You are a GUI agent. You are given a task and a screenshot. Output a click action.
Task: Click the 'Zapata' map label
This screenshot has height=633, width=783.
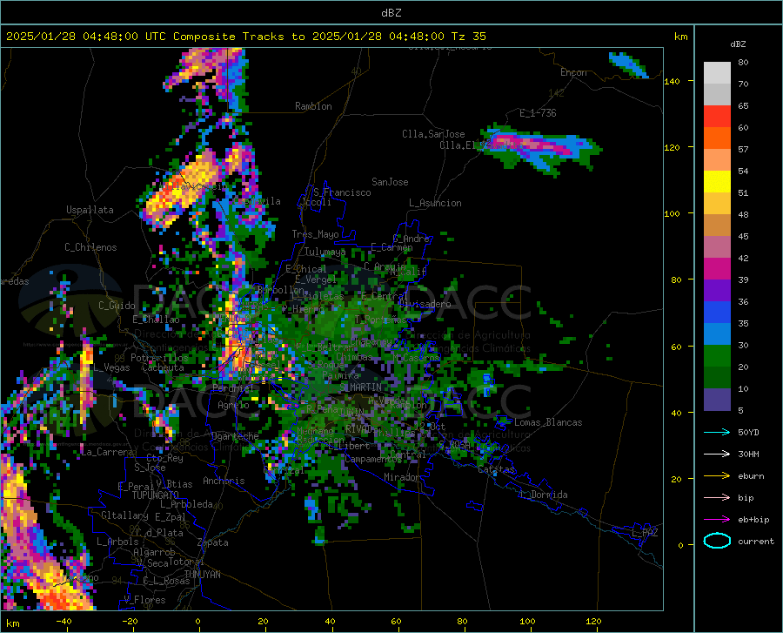tap(213, 542)
